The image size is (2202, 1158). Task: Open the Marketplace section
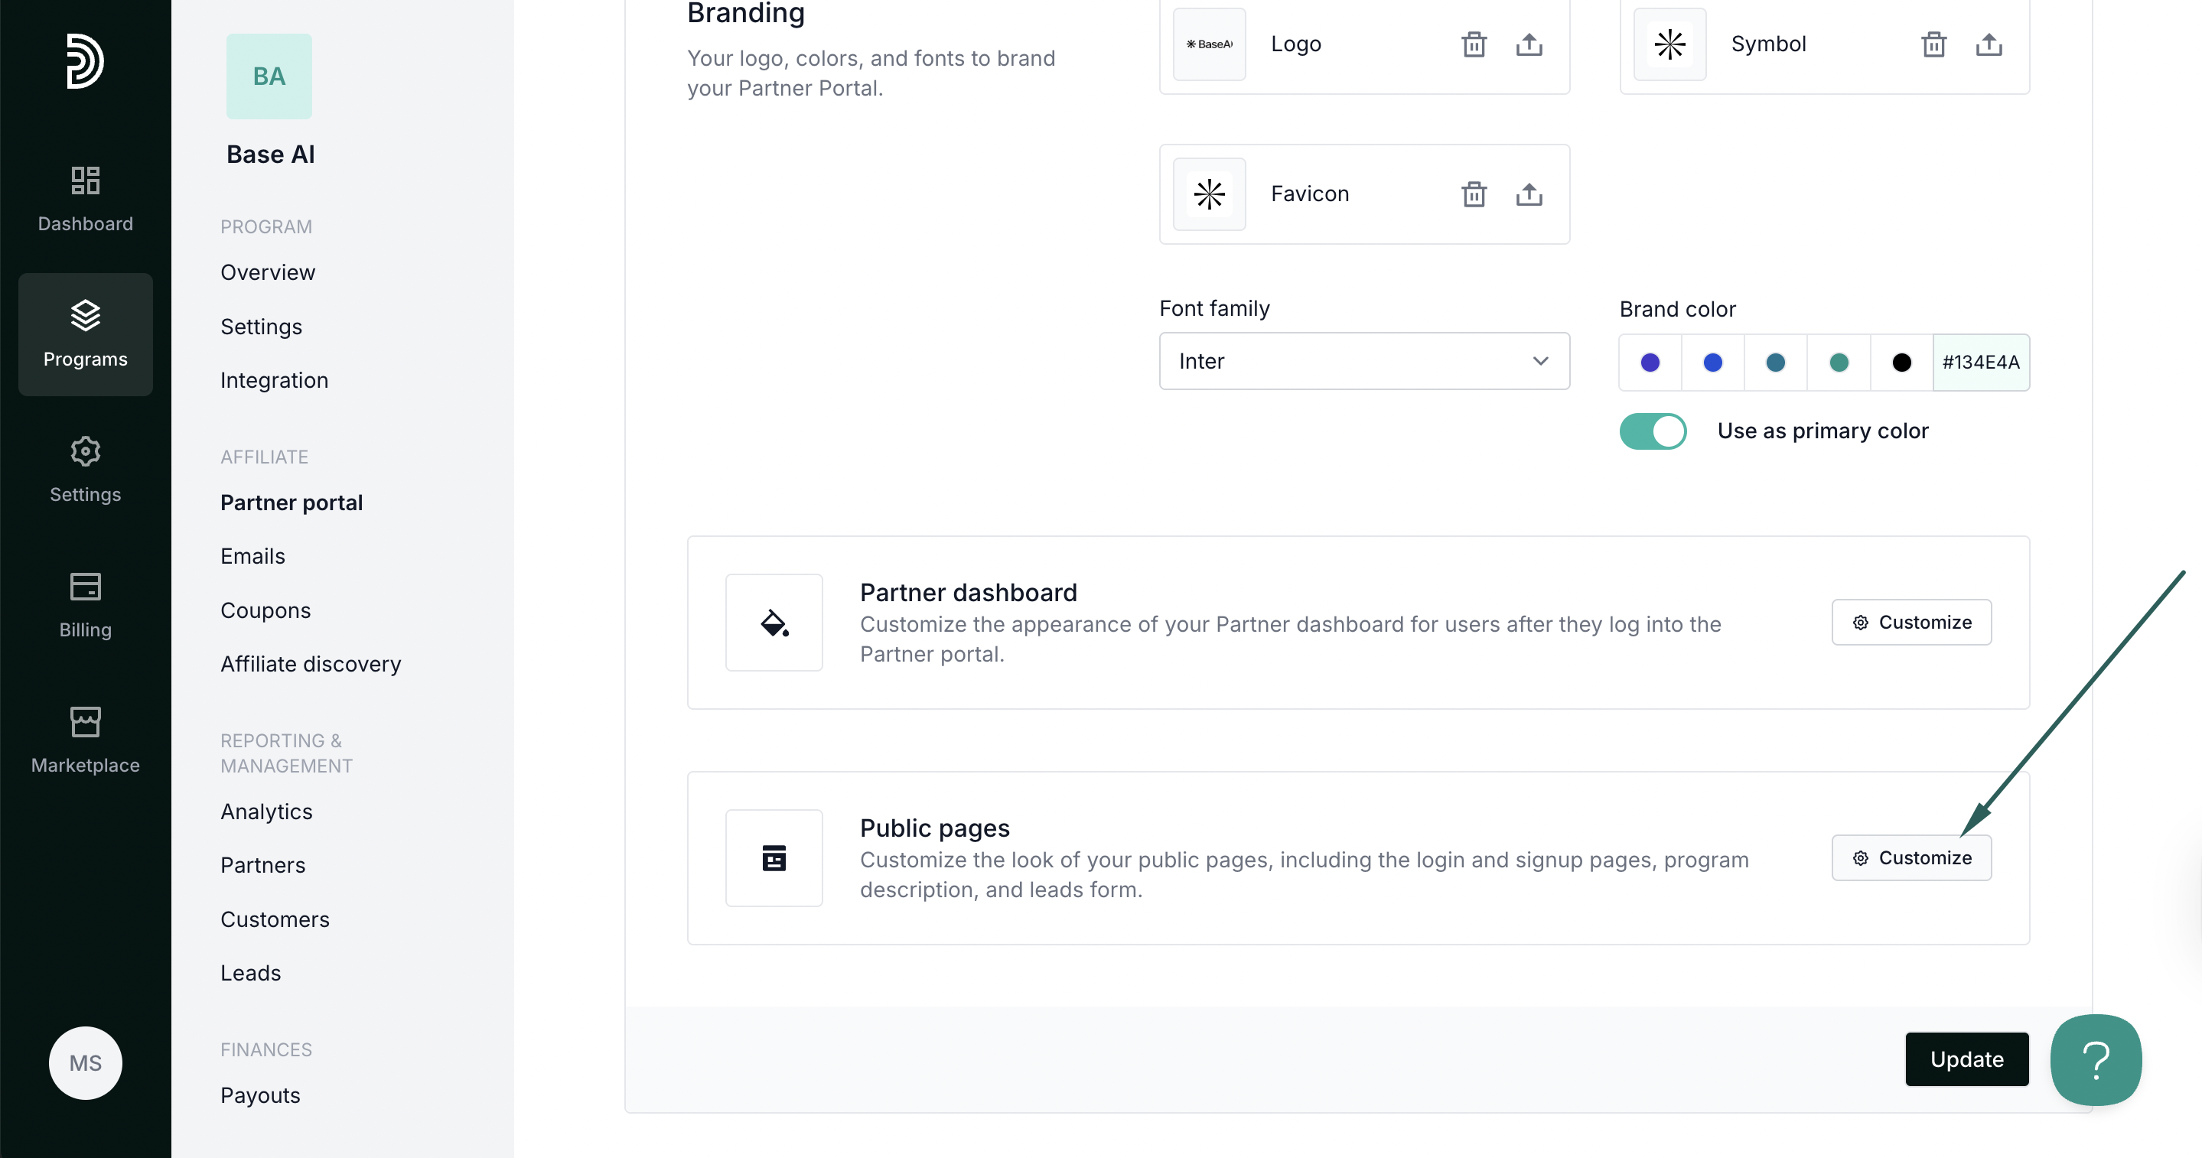point(86,740)
